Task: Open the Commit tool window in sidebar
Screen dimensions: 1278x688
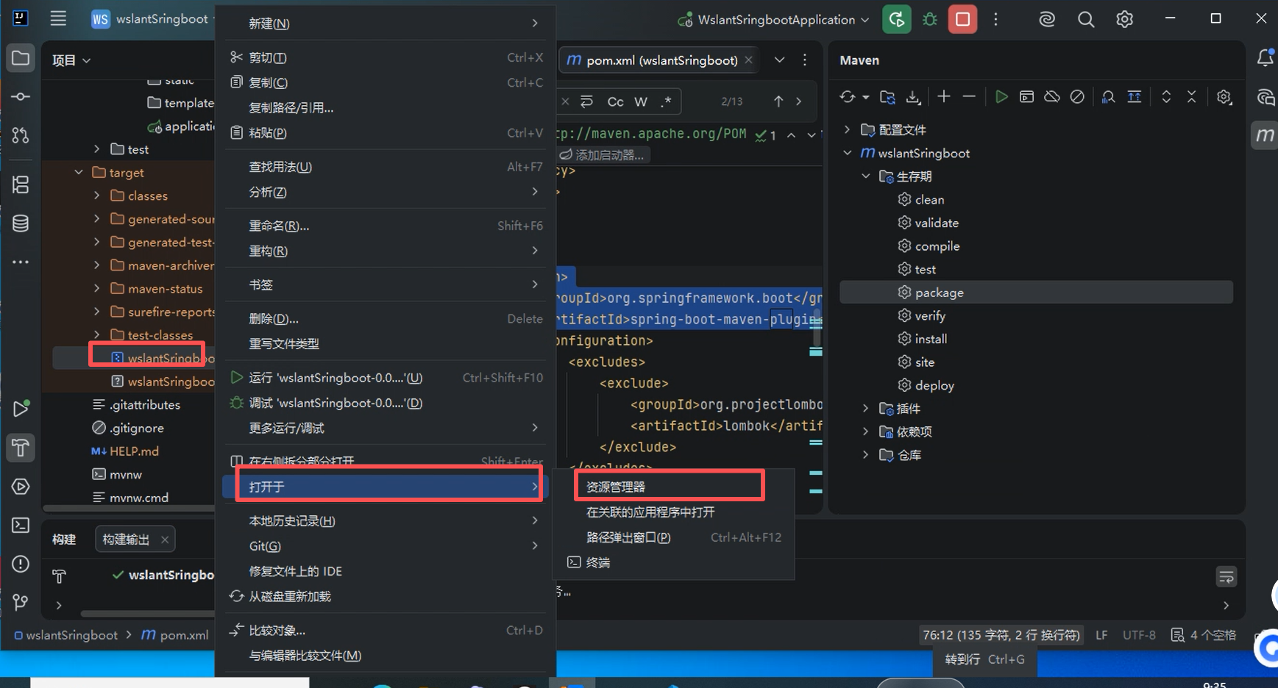Action: [21, 97]
